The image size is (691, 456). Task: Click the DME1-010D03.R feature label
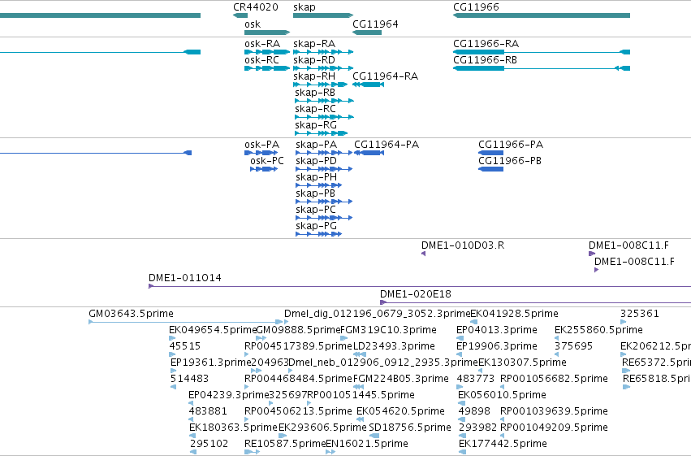click(463, 245)
